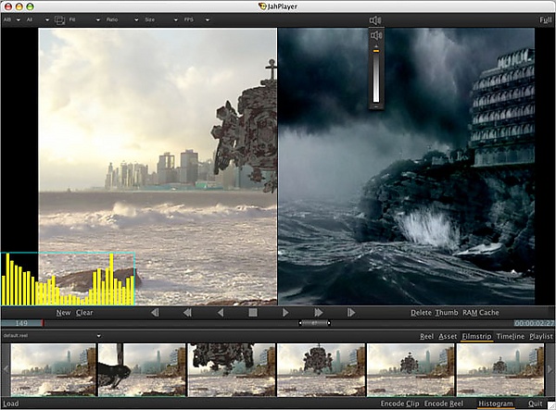Toggle the Histogram overlay
The image size is (556, 410).
coord(496,404)
